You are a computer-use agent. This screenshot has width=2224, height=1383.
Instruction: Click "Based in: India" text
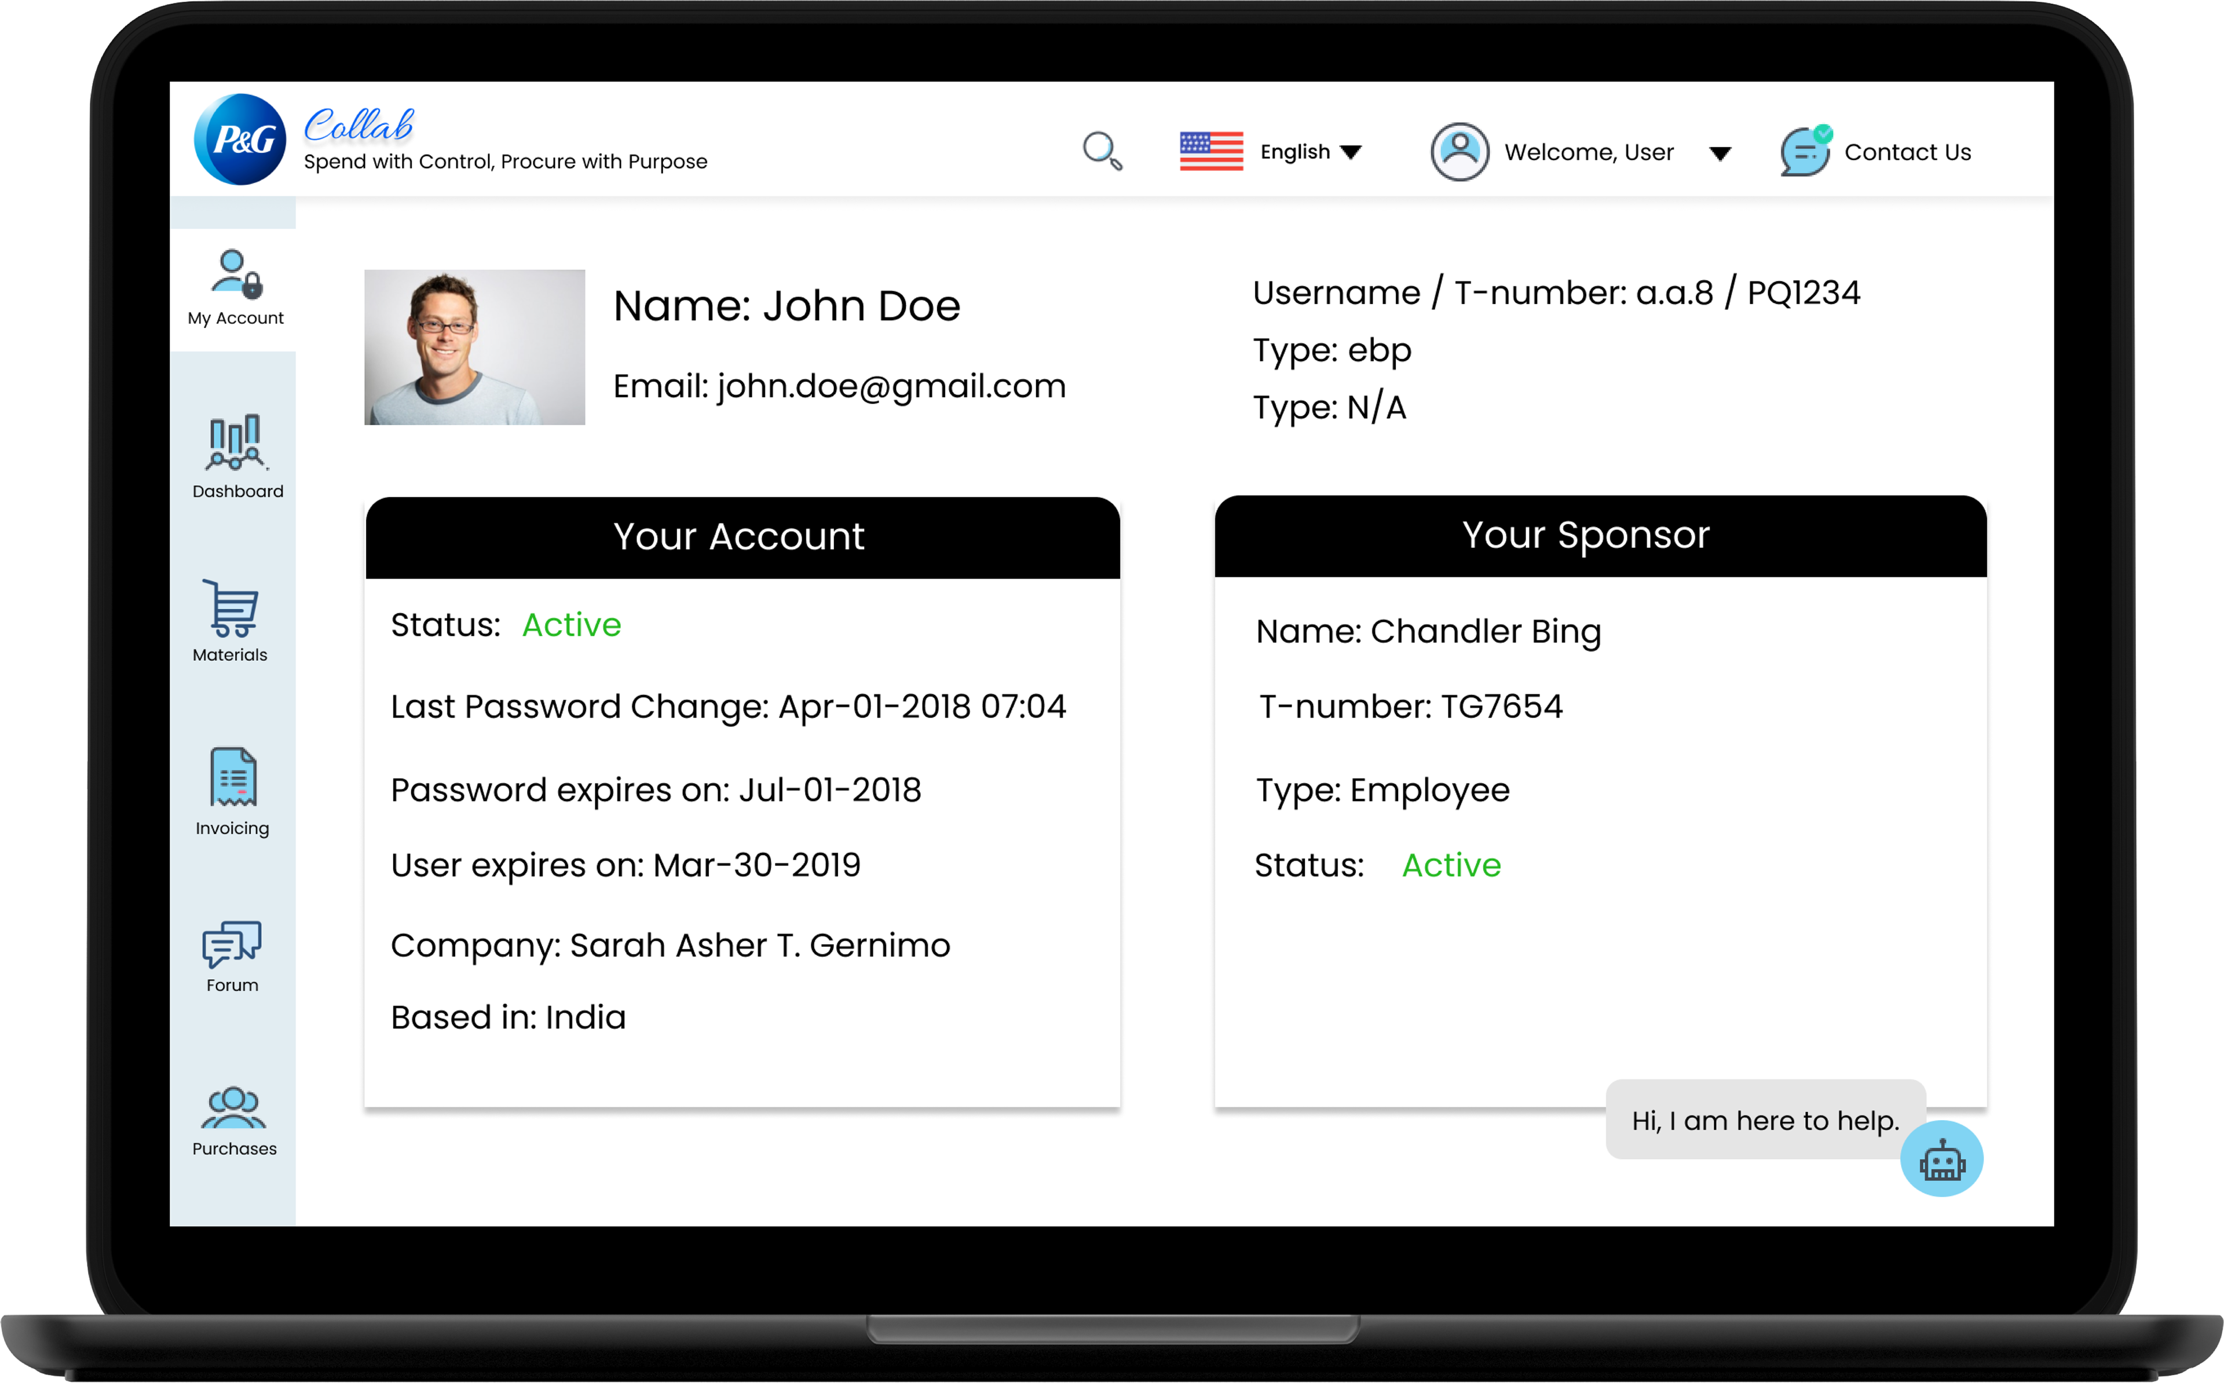click(x=507, y=1017)
